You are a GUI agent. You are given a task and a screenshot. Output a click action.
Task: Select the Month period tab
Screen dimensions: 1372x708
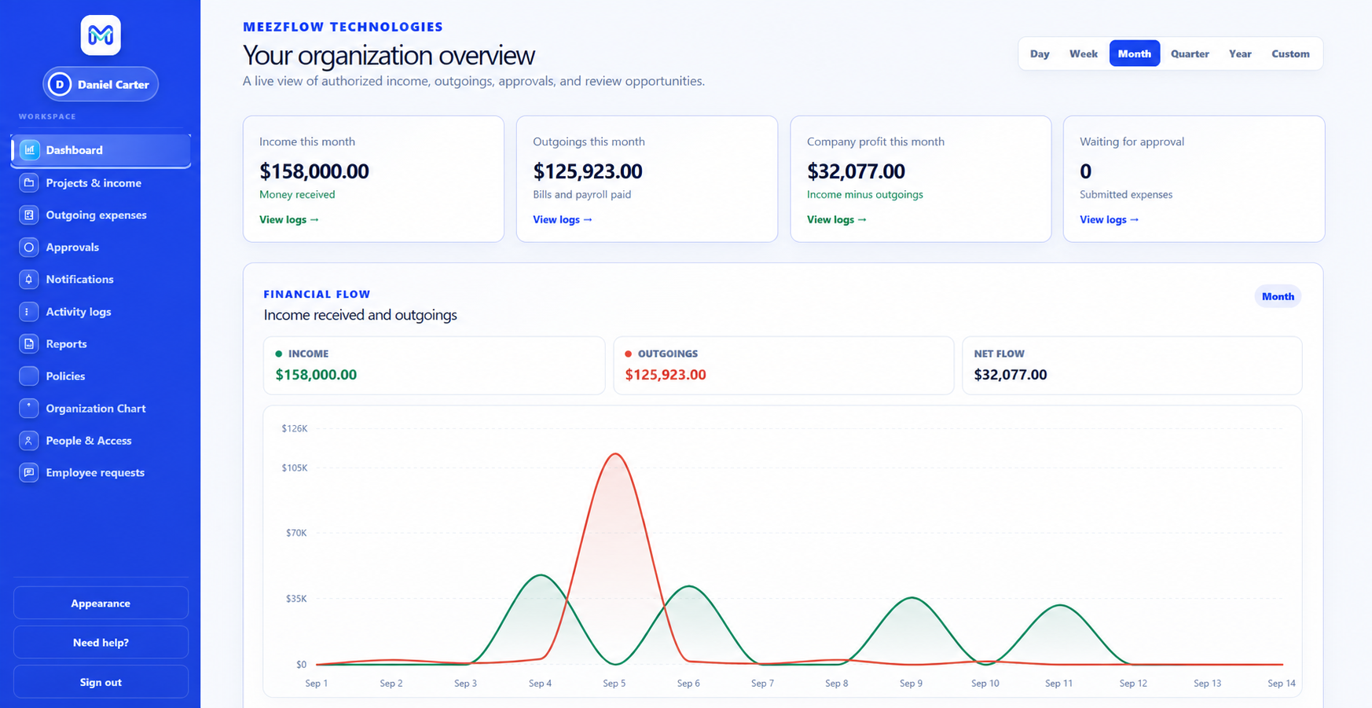[1134, 53]
